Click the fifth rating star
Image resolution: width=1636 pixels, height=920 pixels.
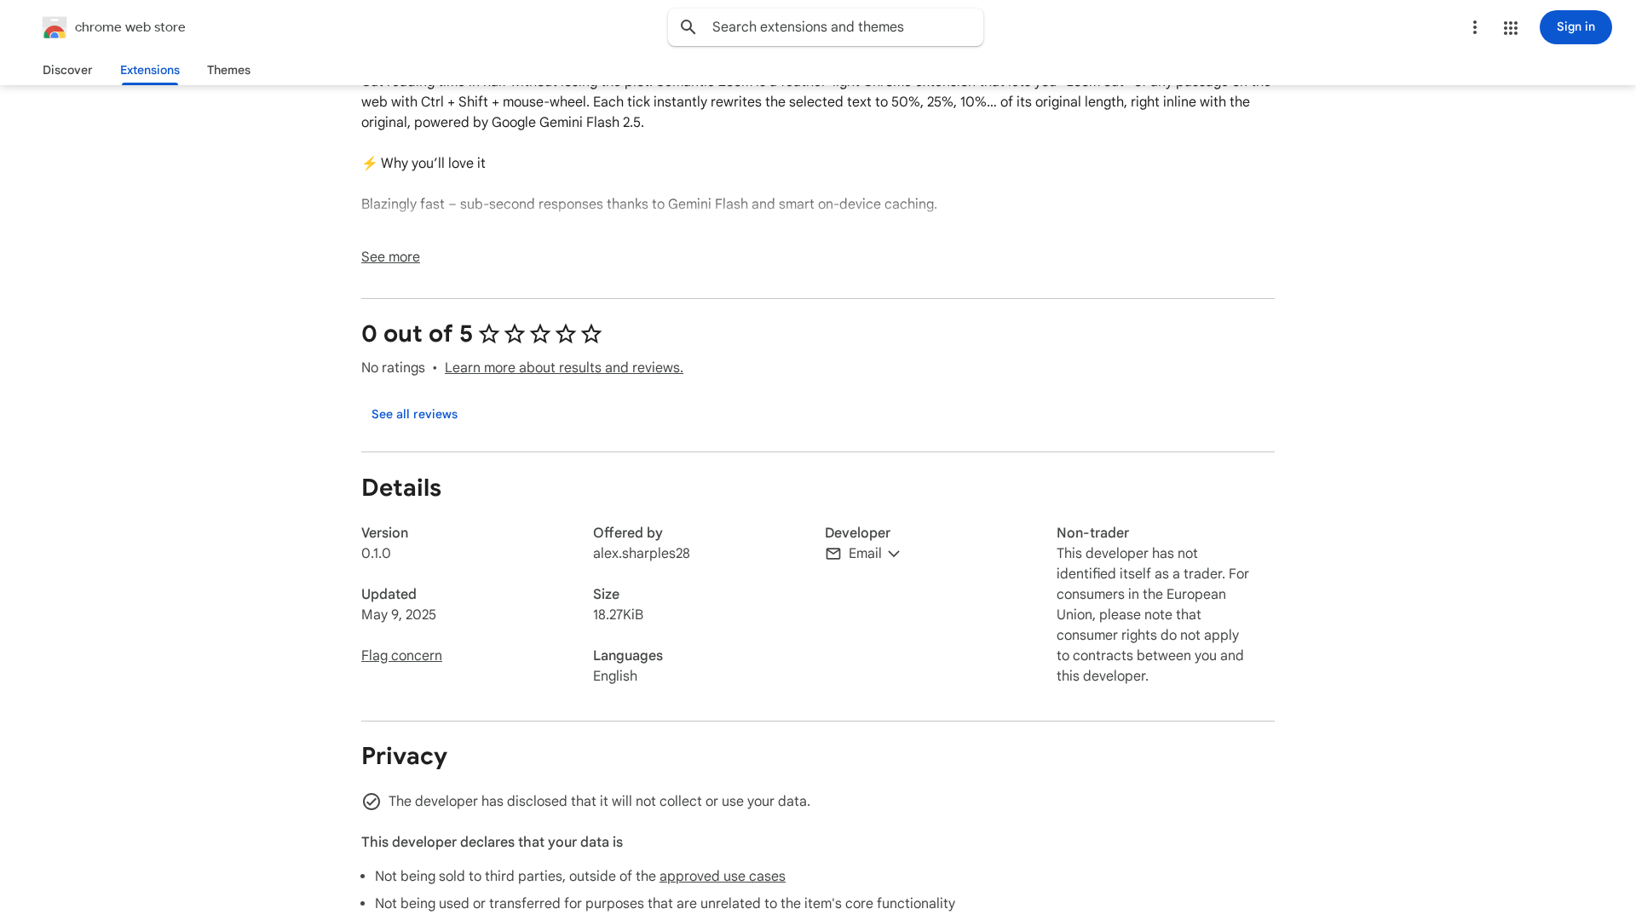pyautogui.click(x=591, y=334)
